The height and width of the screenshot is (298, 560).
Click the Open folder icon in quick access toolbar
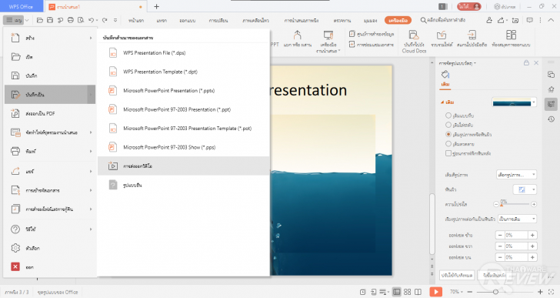tap(40, 20)
